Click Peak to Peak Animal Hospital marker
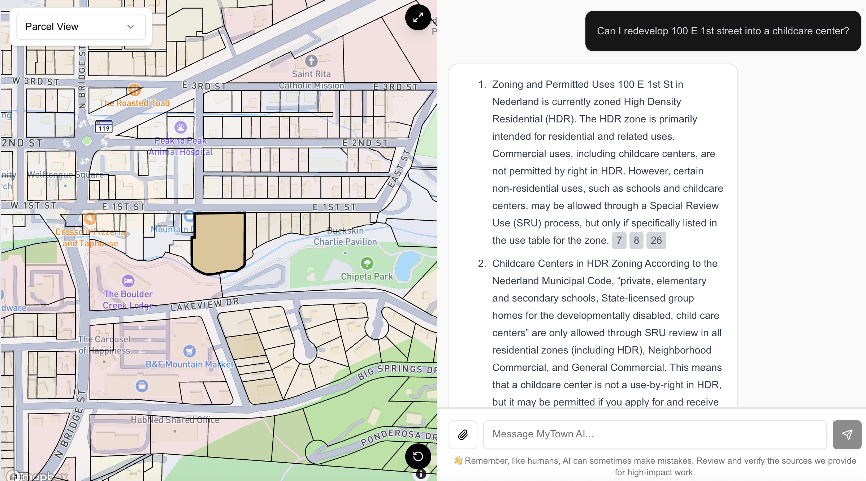 (x=181, y=127)
